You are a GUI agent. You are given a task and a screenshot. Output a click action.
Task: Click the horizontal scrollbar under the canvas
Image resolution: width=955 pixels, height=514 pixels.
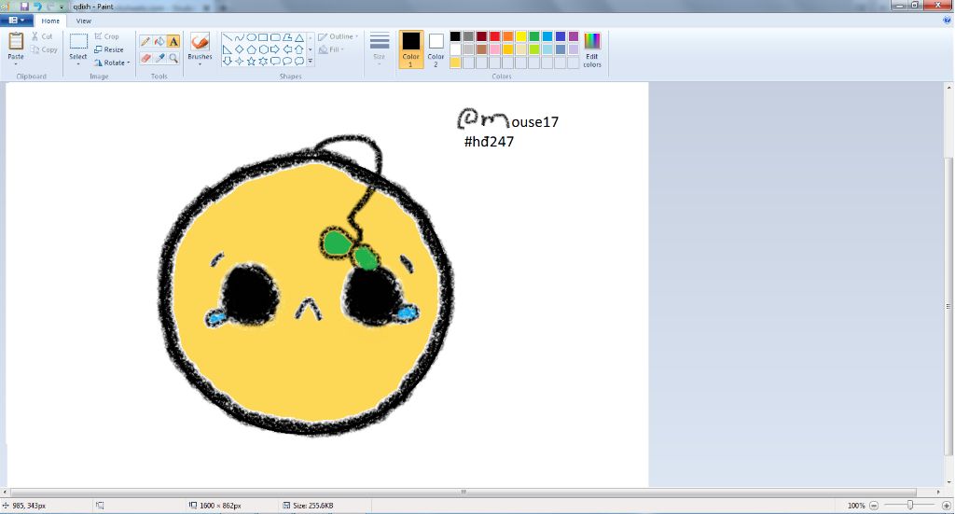click(x=464, y=492)
